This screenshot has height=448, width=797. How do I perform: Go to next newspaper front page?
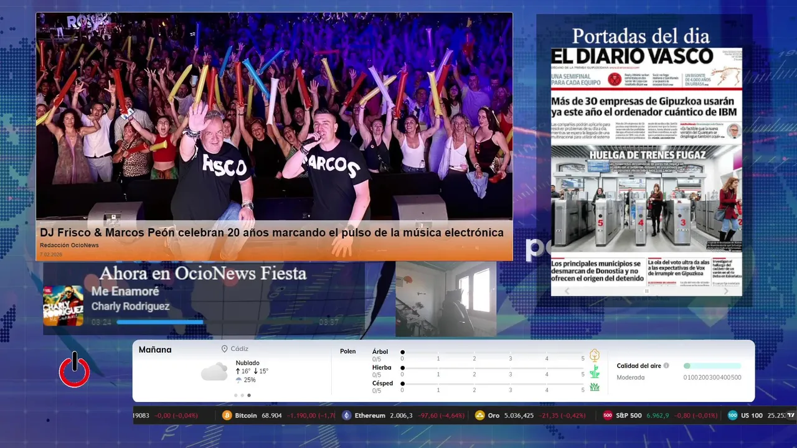[x=726, y=291]
